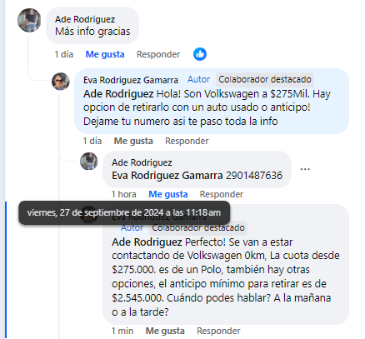This screenshot has height=339, width=365.
Task: Open Eva Rodriguez Gamarra's avatar on the first reply
Action: click(x=61, y=82)
